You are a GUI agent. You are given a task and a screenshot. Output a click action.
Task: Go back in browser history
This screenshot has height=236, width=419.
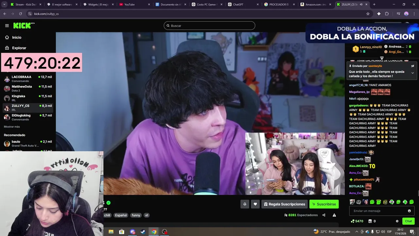[x=5, y=14]
